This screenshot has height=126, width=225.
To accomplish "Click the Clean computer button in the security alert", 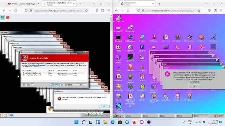I will (56, 85).
